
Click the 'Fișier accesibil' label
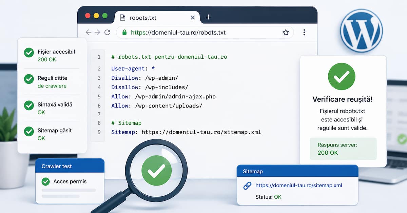(x=56, y=52)
